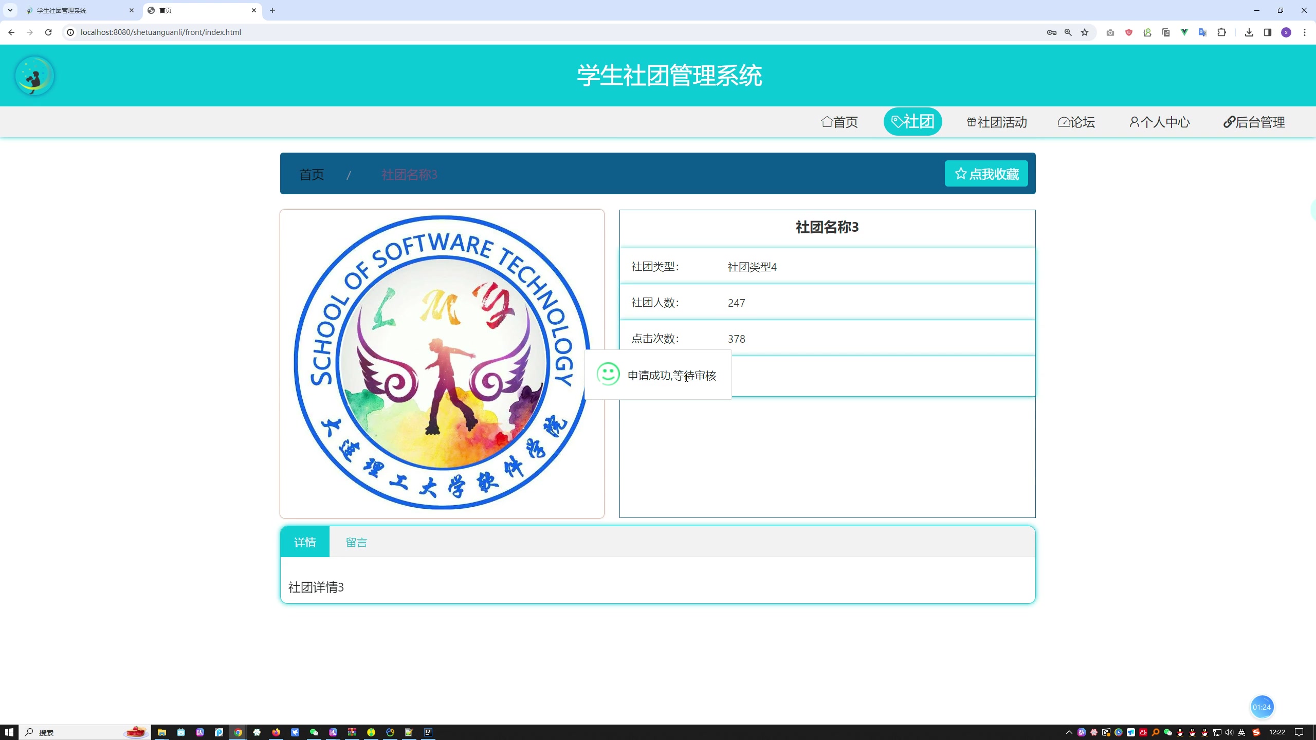Click the home icon in navigation bar

point(825,122)
